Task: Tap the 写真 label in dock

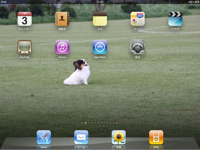Action: click(119, 147)
